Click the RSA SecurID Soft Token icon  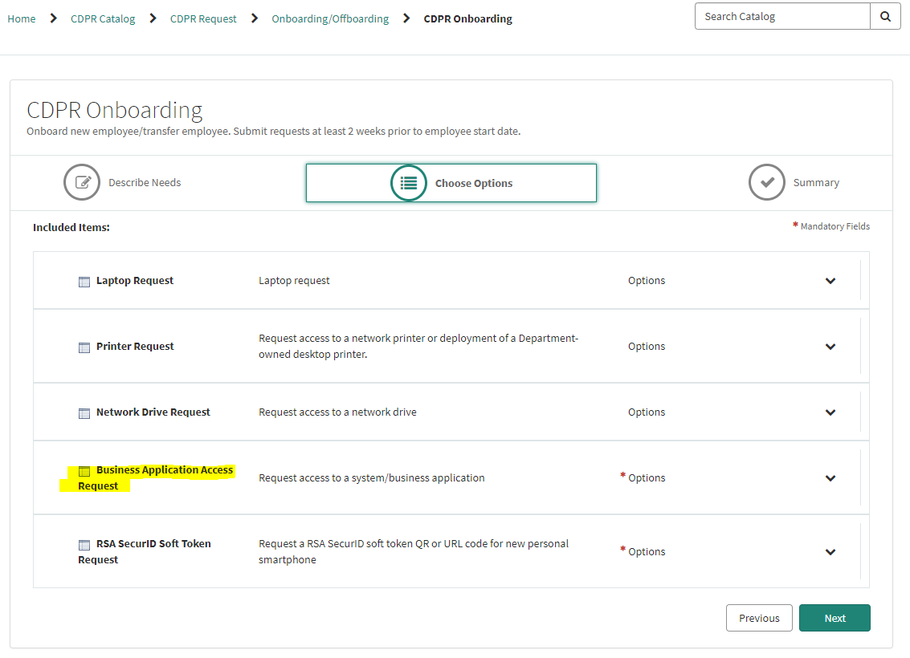pos(84,545)
